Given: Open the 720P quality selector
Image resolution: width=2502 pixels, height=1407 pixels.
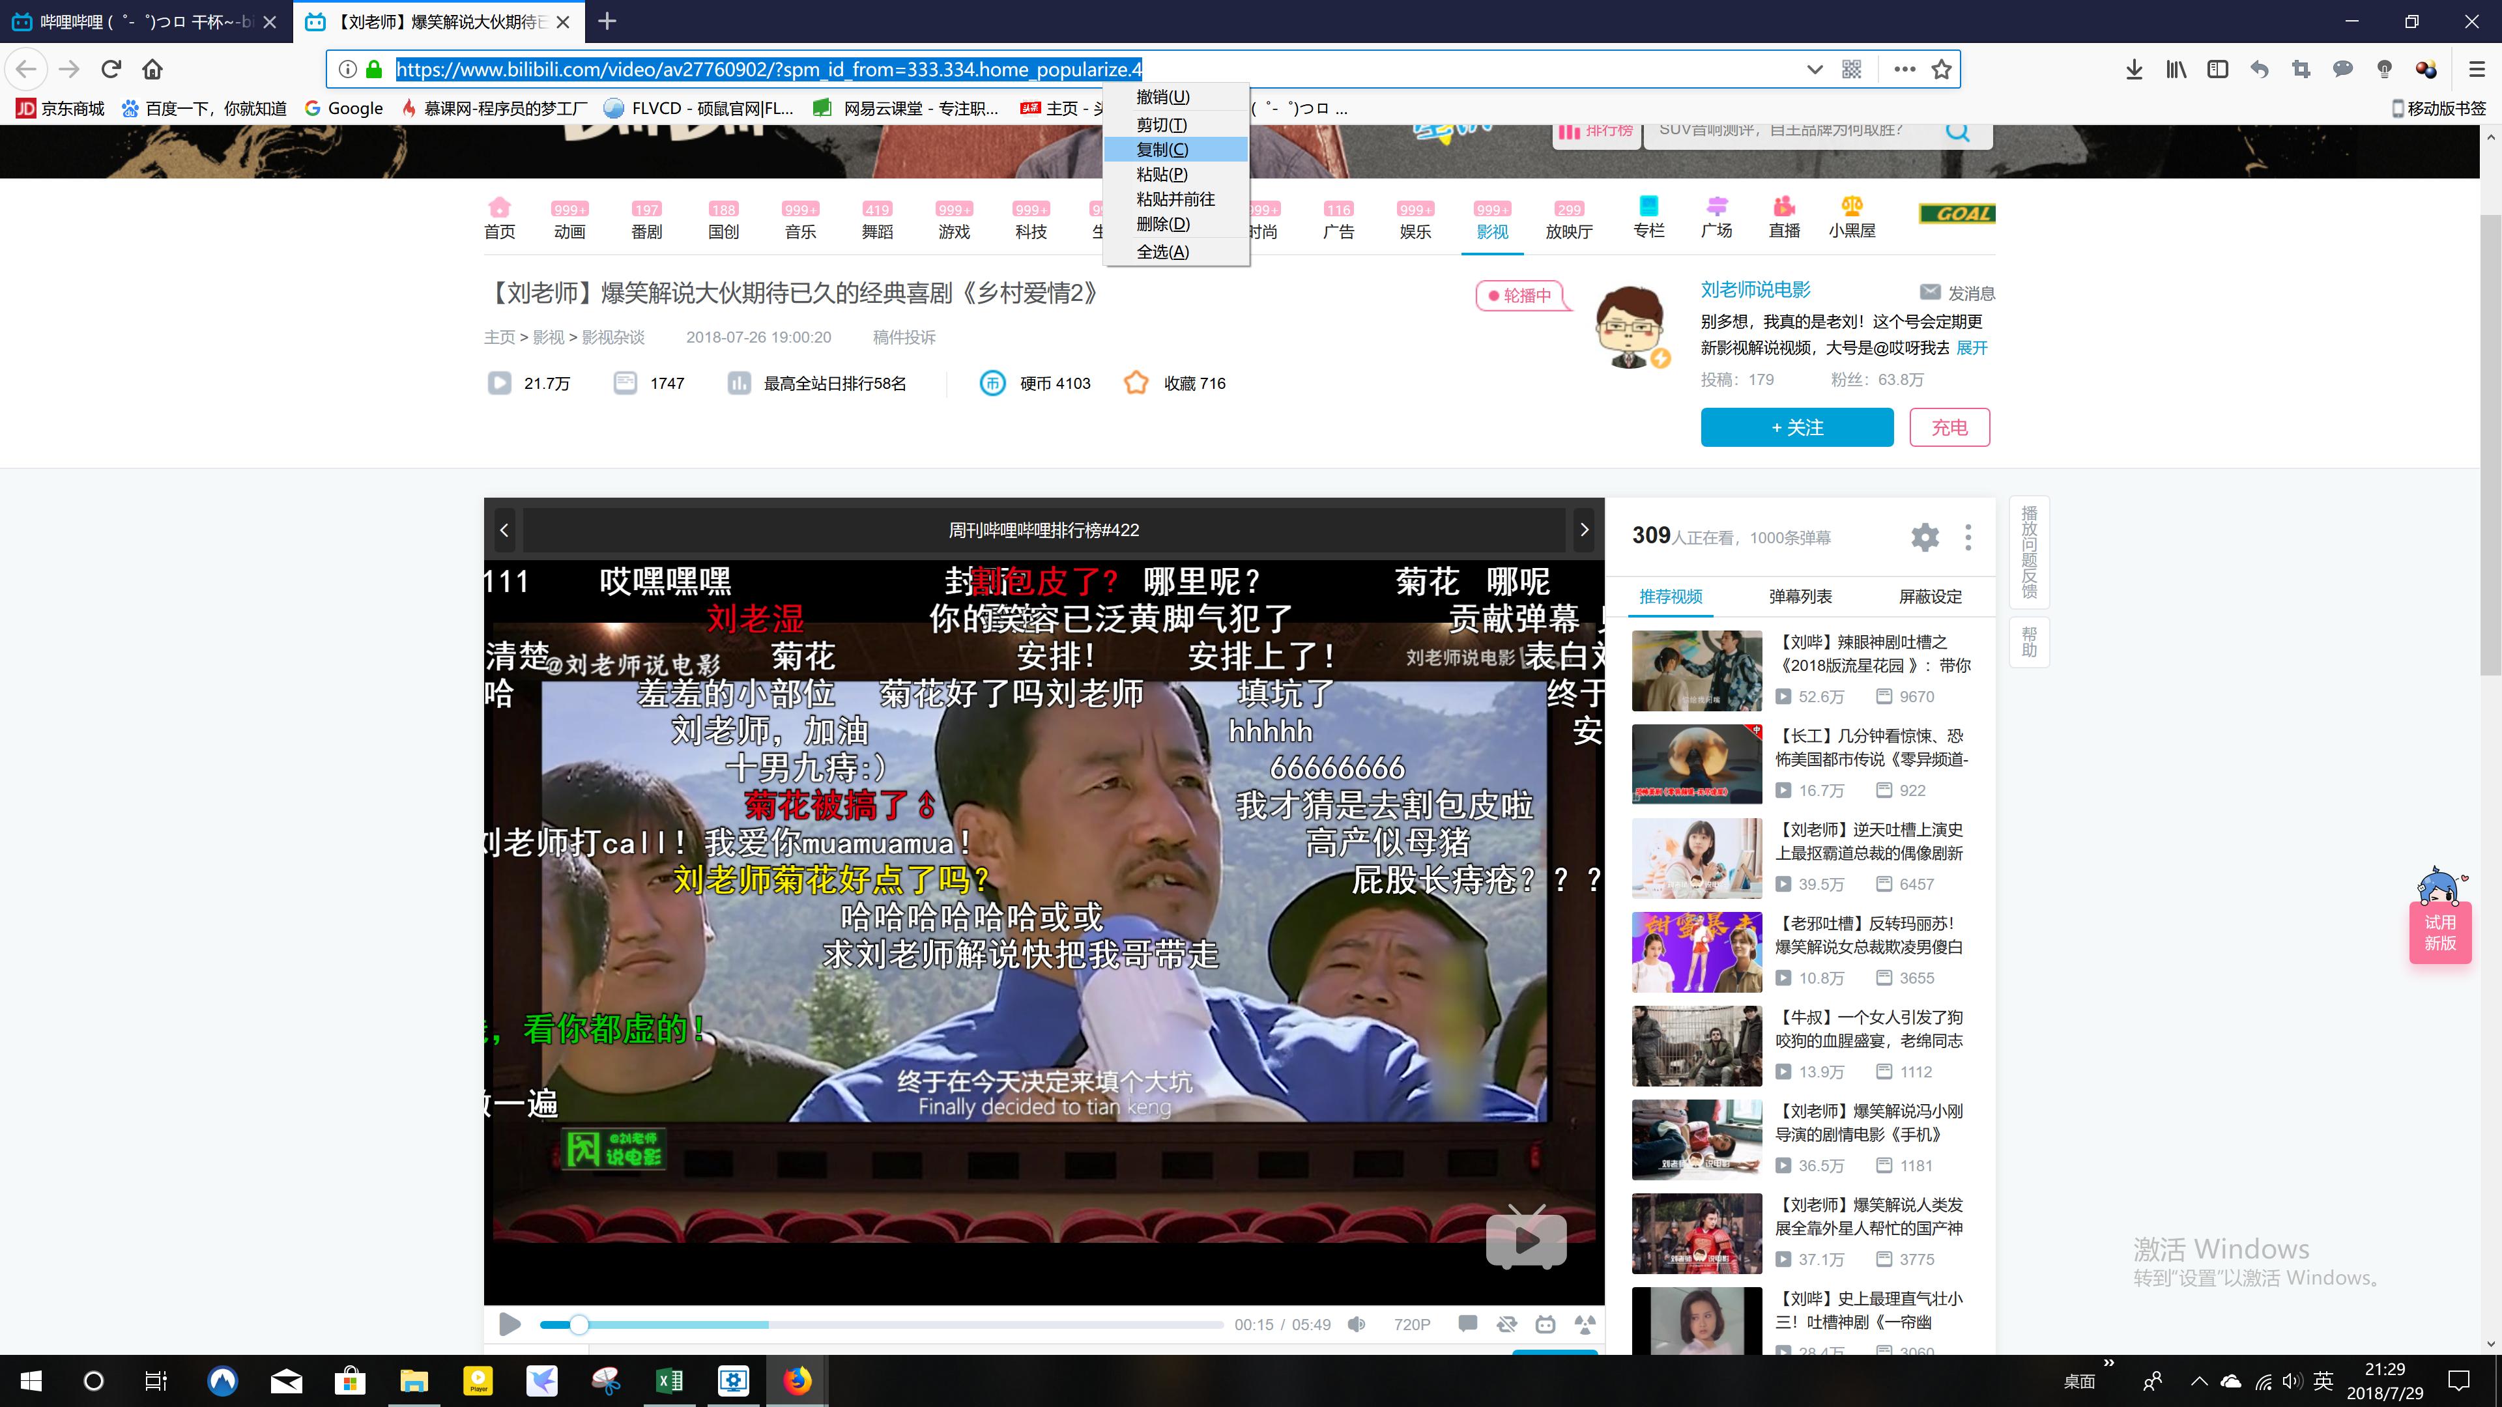Looking at the screenshot, I should (x=1411, y=1324).
